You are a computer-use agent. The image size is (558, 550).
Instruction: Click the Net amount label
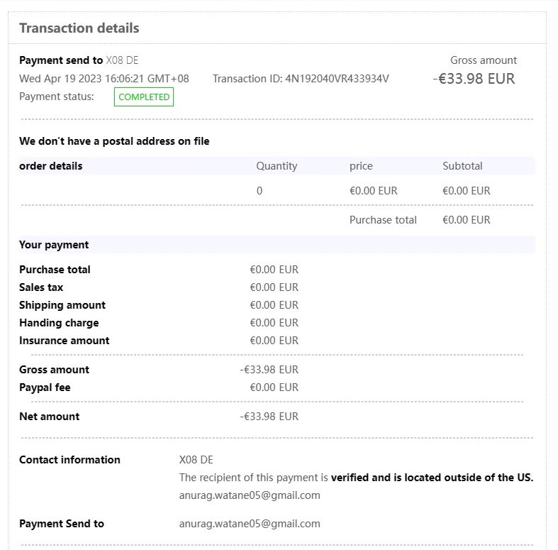pos(49,417)
